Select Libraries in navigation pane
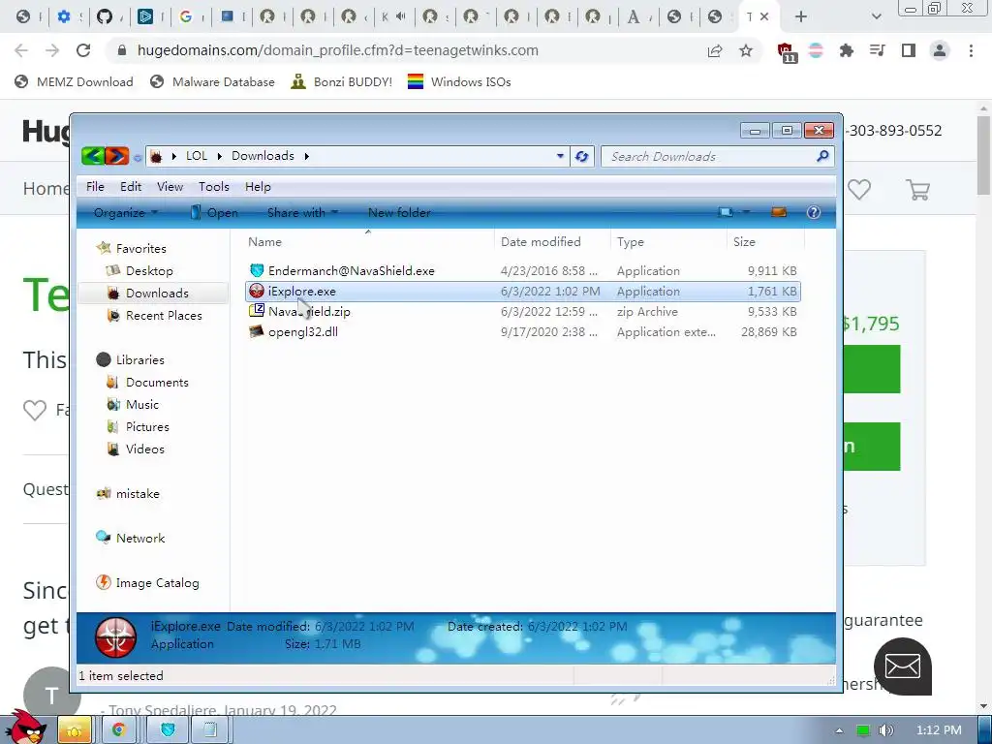The height and width of the screenshot is (744, 992). (x=139, y=360)
